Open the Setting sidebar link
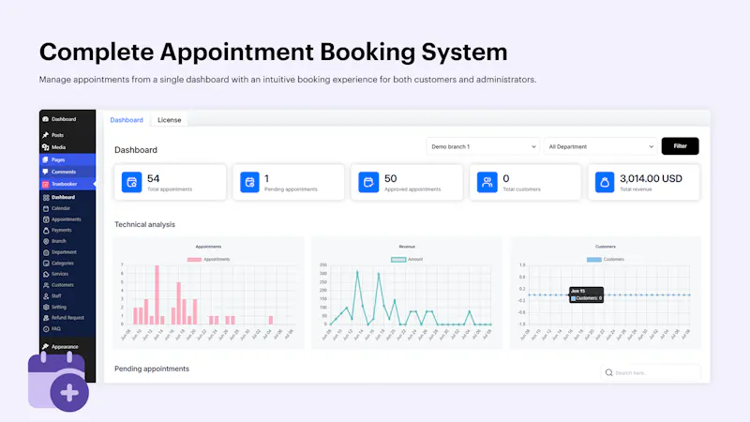The width and height of the screenshot is (750, 422). 59,308
